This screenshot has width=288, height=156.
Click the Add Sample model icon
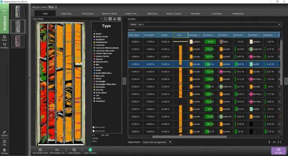(x=40, y=151)
